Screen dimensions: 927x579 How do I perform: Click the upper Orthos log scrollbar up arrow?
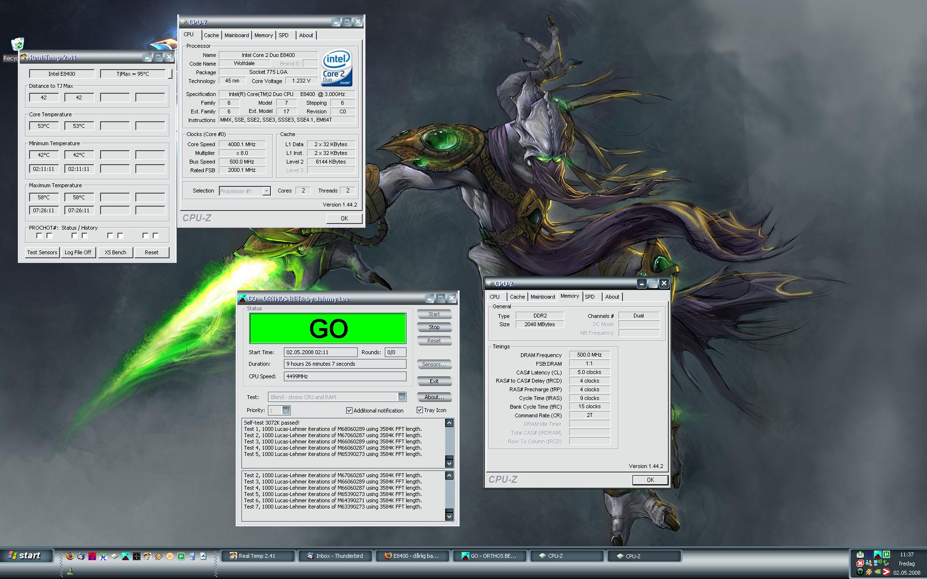click(x=449, y=423)
